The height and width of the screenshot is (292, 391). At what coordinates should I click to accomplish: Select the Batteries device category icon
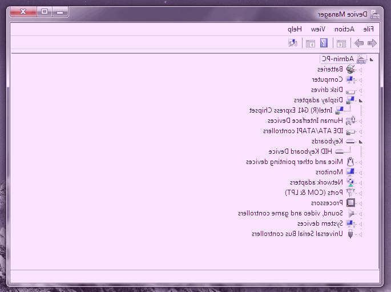click(x=350, y=69)
